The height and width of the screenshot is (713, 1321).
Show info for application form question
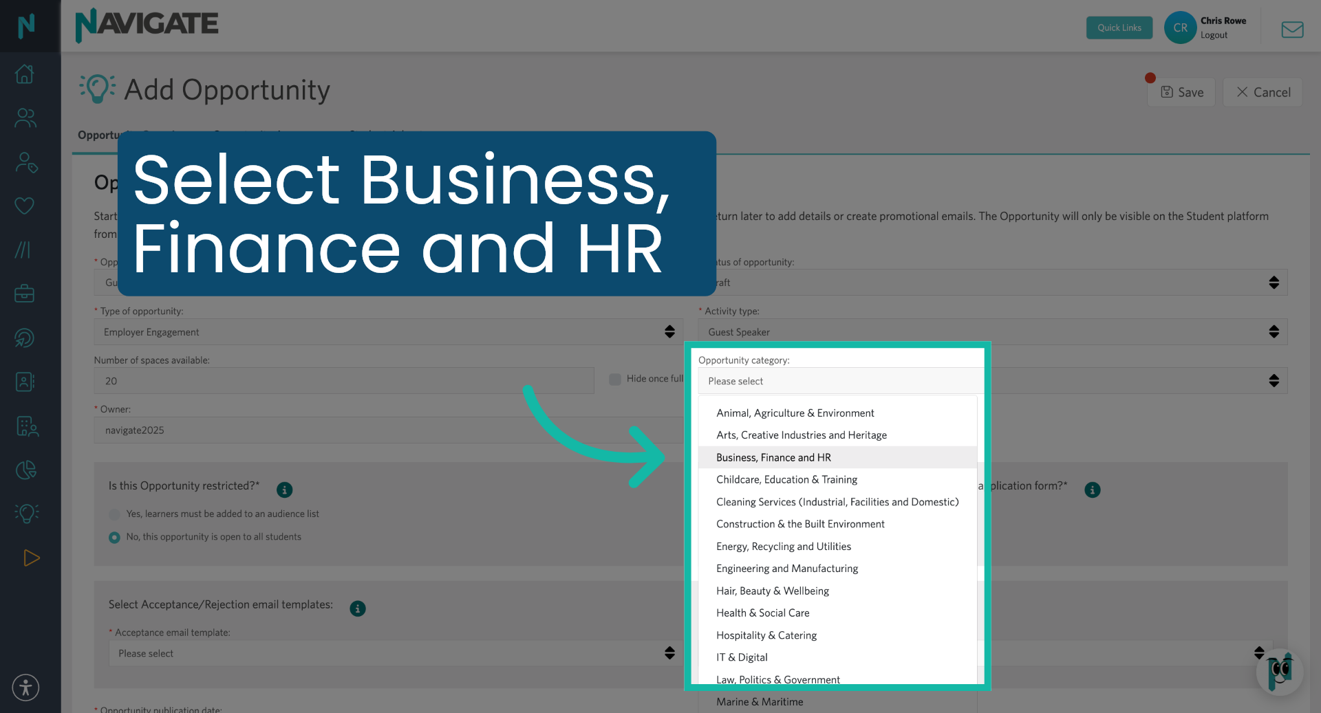(1093, 490)
